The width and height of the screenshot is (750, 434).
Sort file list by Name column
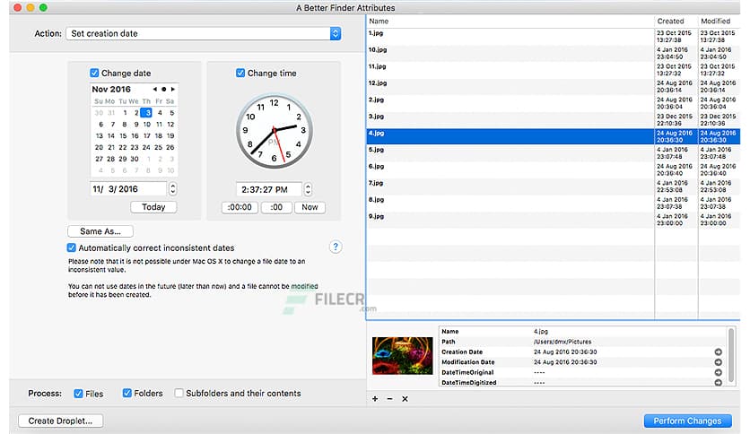510,21
